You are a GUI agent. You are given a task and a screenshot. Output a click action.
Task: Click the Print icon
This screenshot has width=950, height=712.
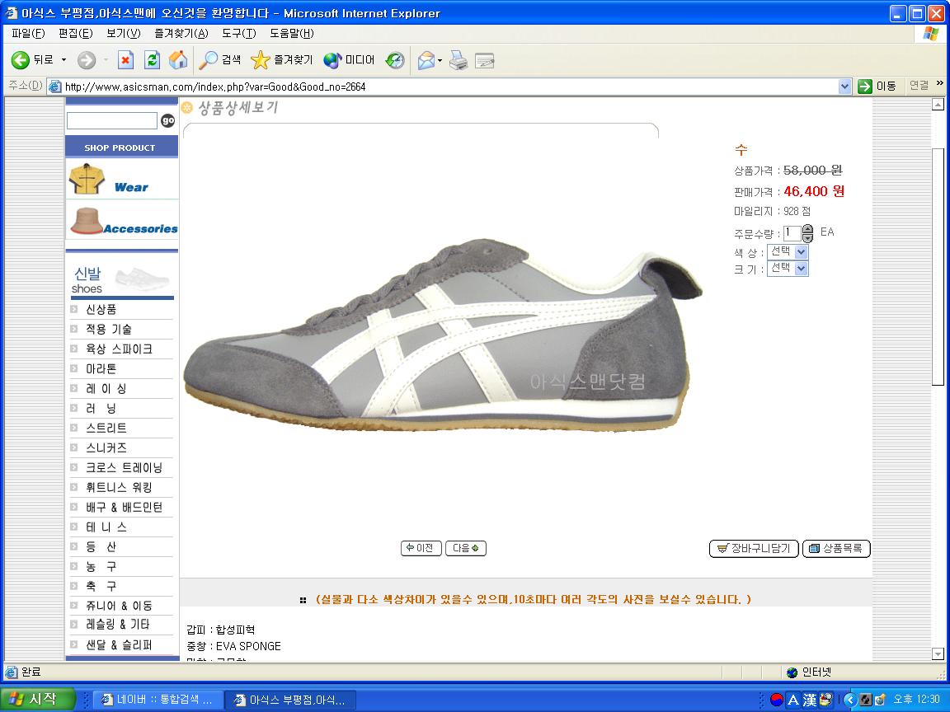tap(459, 60)
